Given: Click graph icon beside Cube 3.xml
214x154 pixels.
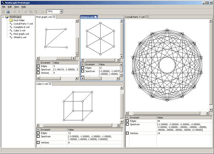Looking at the screenshot, I should pyautogui.click(x=11, y=30).
